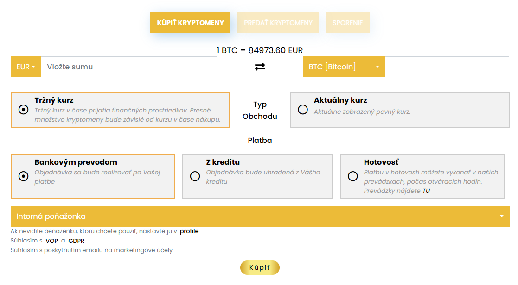Open the EUR currency dropdown
Viewport: 518px width, 285px height.
[26, 67]
